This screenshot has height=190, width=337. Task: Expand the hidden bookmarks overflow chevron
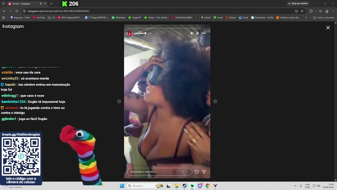click(x=306, y=18)
